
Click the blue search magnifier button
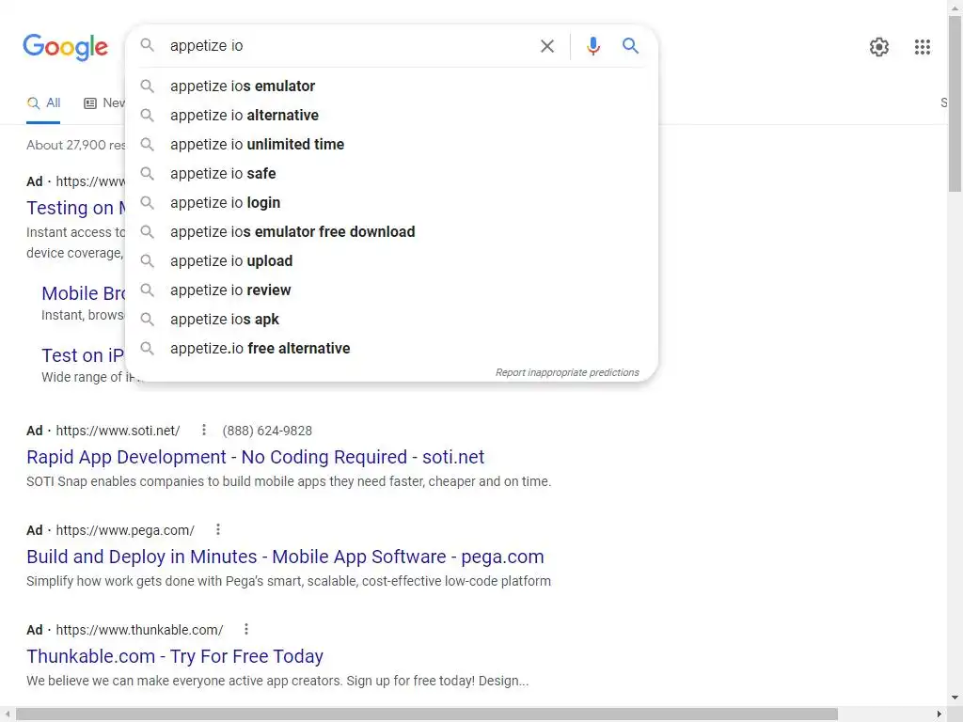pos(631,46)
